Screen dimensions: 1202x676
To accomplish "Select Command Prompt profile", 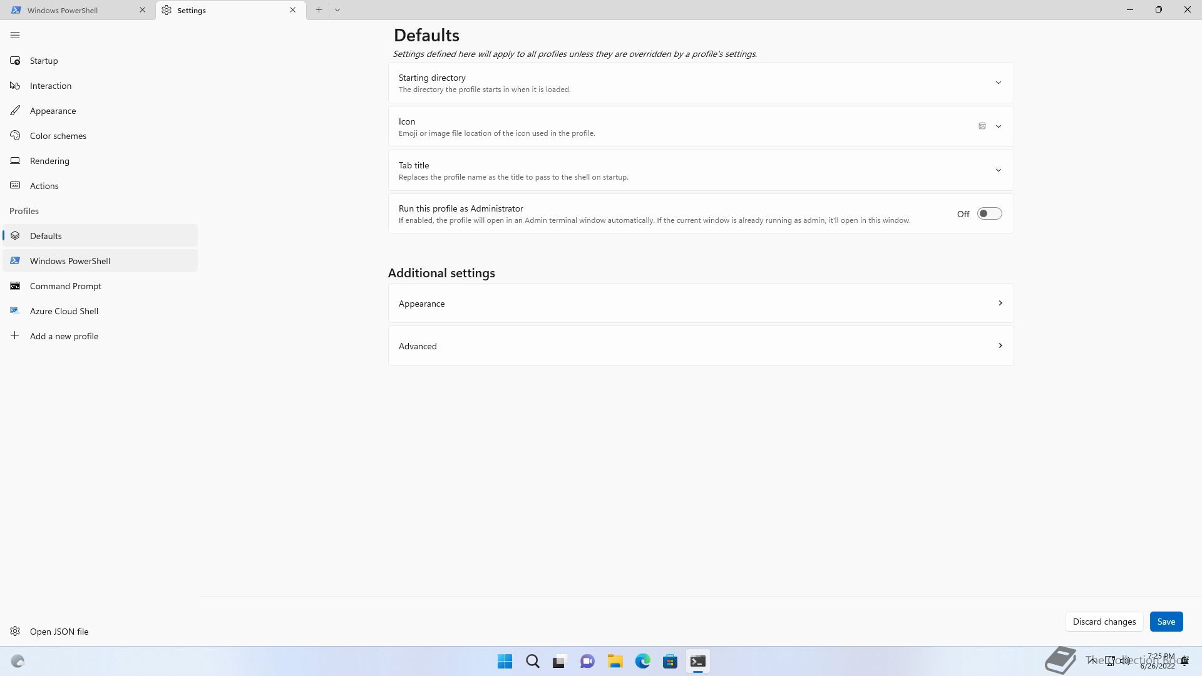I will click(100, 286).
